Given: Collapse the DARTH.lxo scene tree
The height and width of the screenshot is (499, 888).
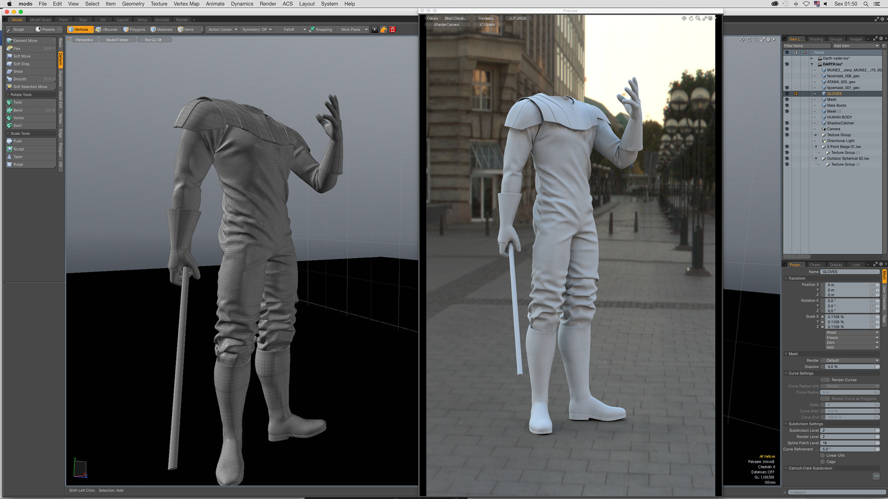Looking at the screenshot, I should click(x=812, y=64).
